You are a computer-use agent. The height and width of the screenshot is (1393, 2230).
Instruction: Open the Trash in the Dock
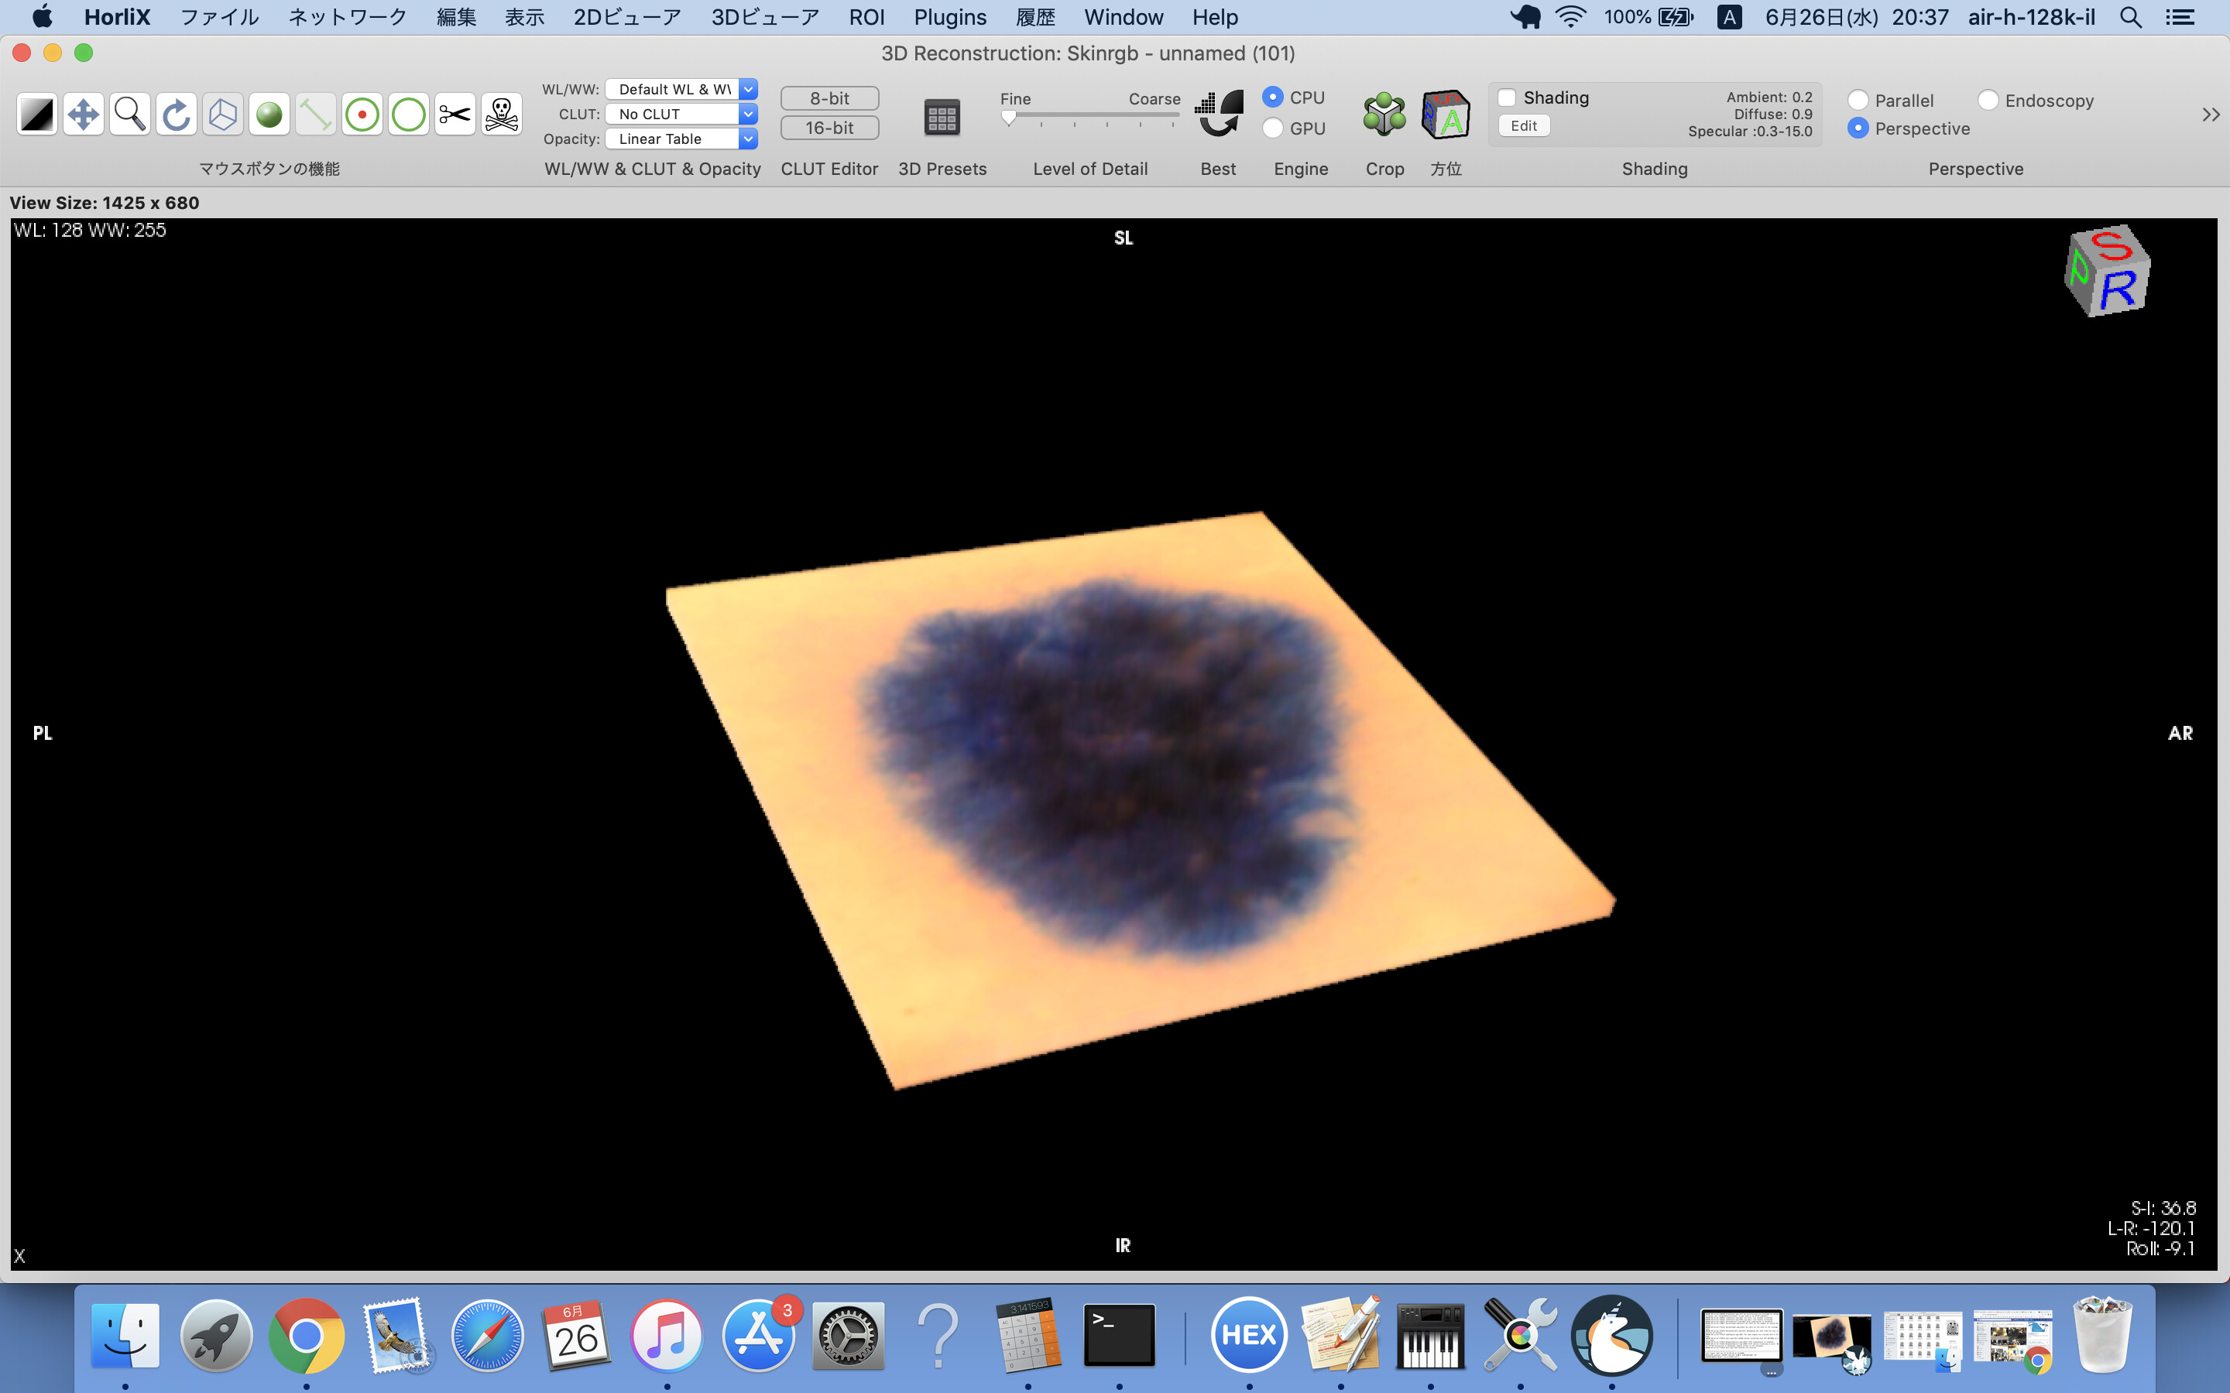(2102, 1335)
